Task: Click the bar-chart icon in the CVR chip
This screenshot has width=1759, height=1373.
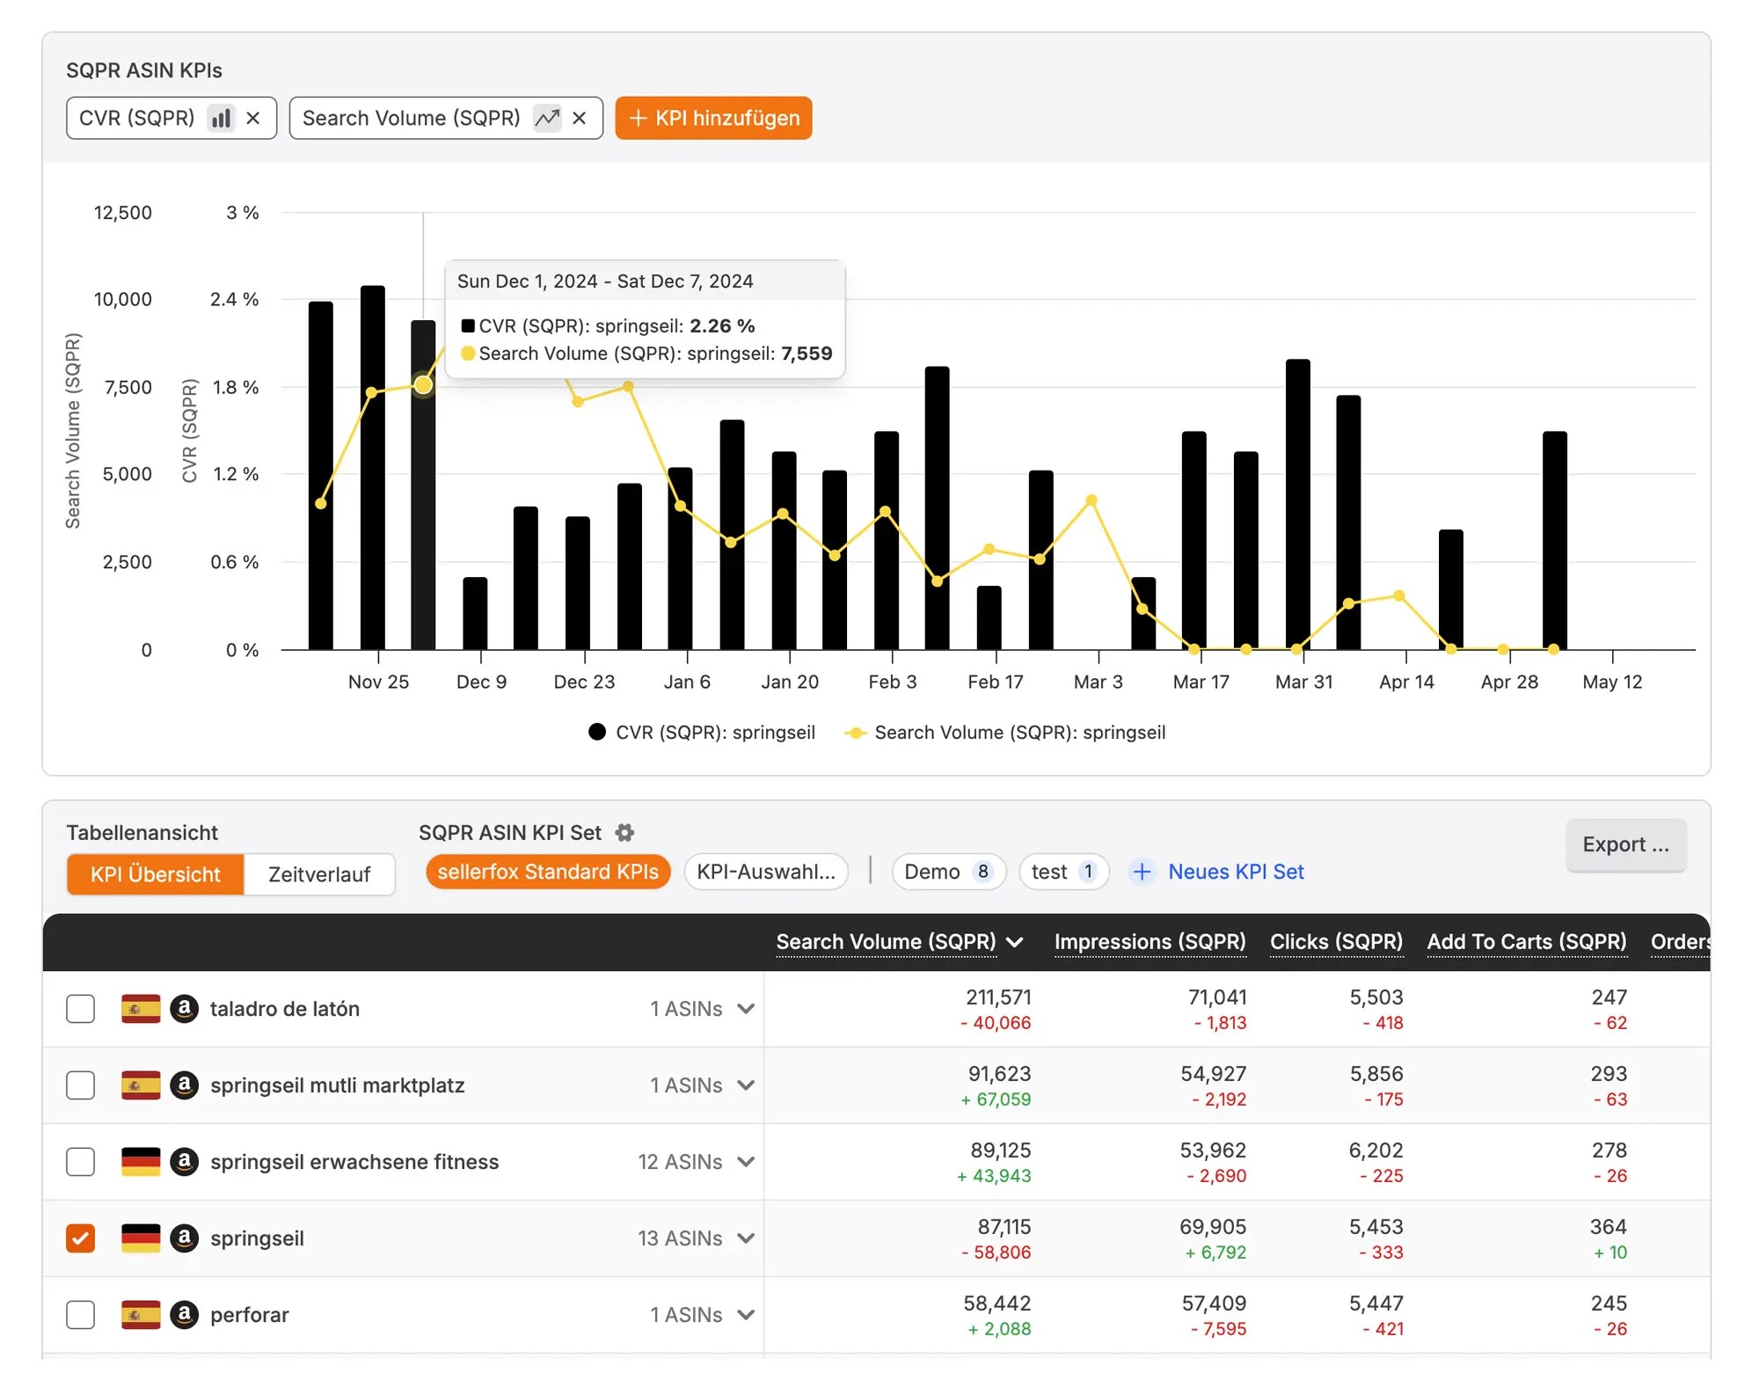Action: (x=221, y=117)
